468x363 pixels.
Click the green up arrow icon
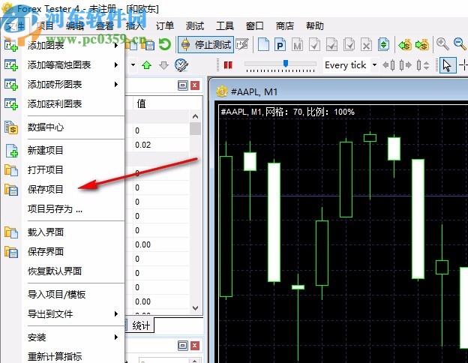146,64
